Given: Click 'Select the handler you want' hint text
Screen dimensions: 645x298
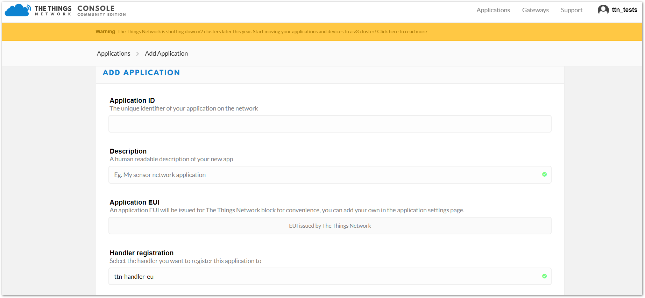Looking at the screenshot, I should tap(185, 261).
